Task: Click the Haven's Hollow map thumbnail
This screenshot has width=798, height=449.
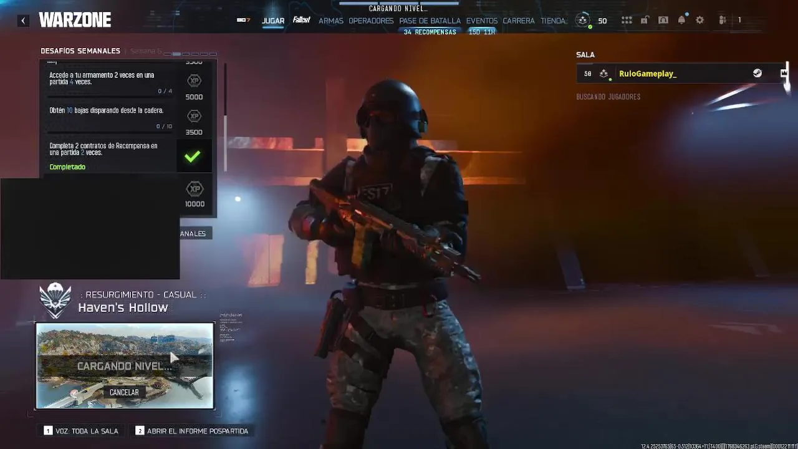Action: click(x=125, y=365)
